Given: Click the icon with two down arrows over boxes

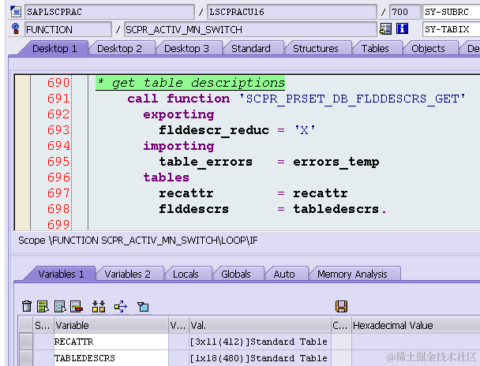Looking at the screenshot, I should point(99,306).
